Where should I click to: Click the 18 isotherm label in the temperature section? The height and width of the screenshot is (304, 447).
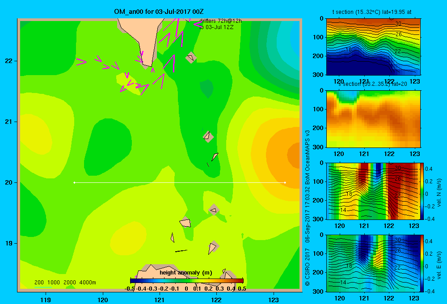pyautogui.click(x=348, y=49)
